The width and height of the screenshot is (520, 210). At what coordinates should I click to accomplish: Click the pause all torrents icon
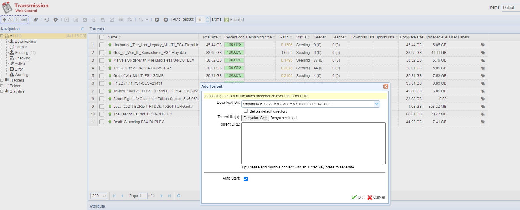[x=166, y=20]
